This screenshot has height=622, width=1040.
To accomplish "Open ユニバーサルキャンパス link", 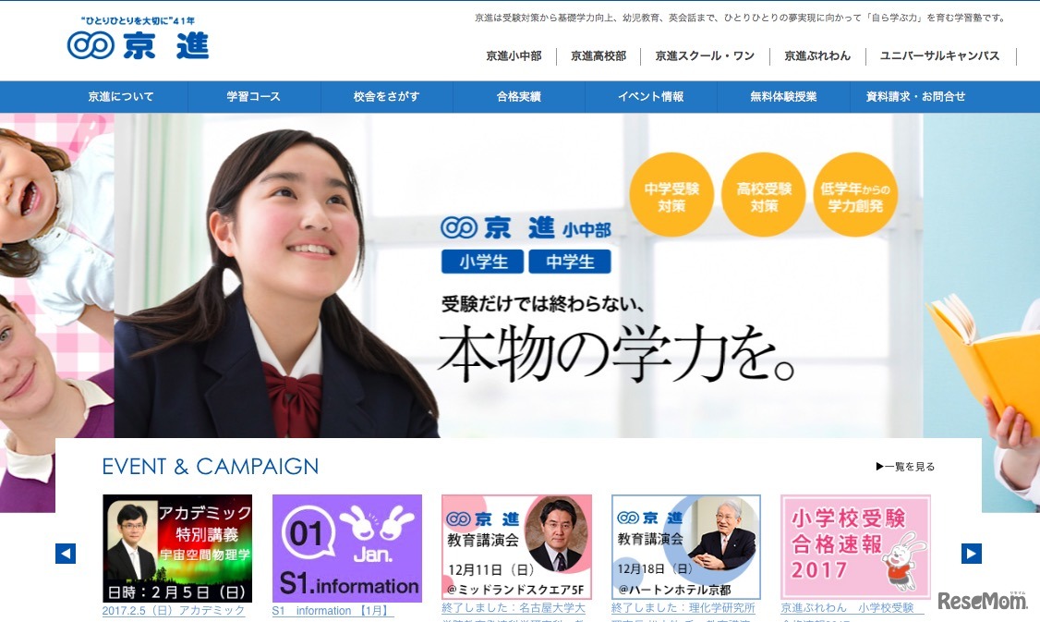I will click(940, 56).
